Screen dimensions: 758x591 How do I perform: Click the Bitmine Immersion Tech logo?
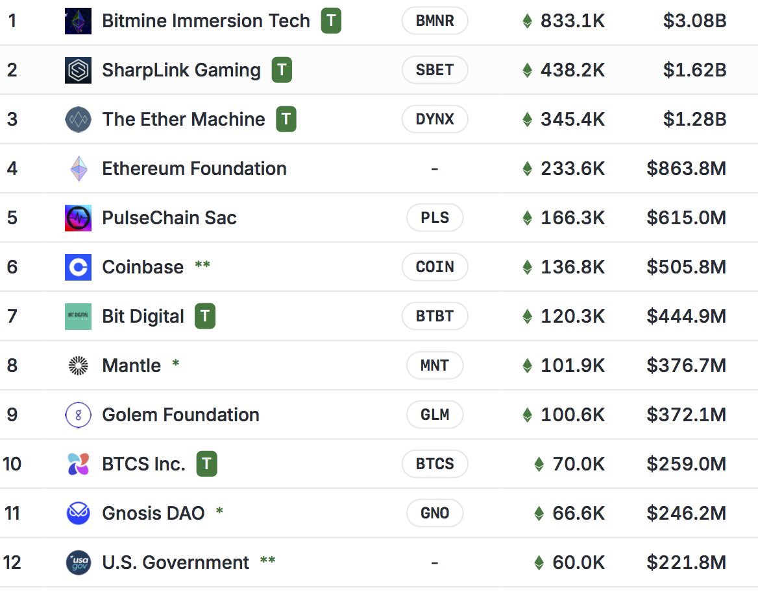point(78,20)
